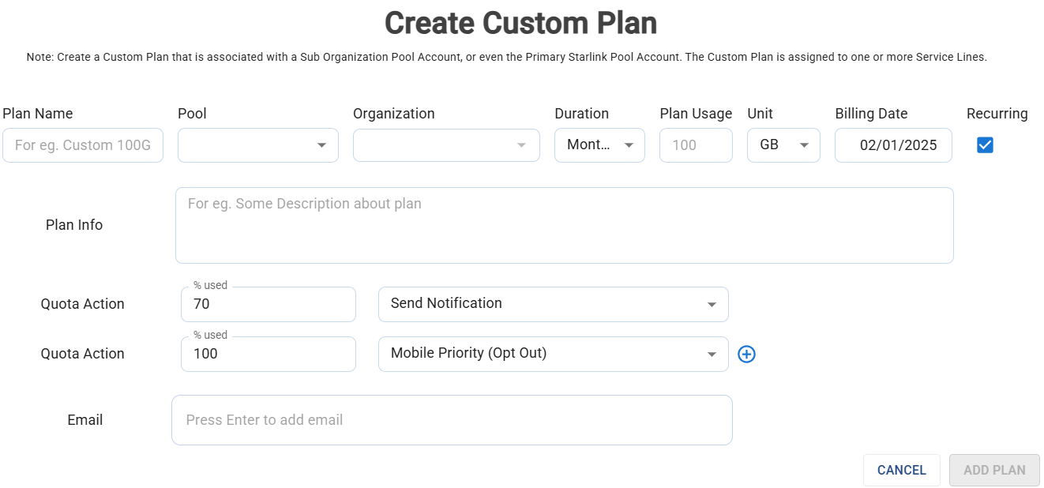Click the Unit dropdown arrow icon
Viewport: 1044px width, 488px height.
coord(805,145)
